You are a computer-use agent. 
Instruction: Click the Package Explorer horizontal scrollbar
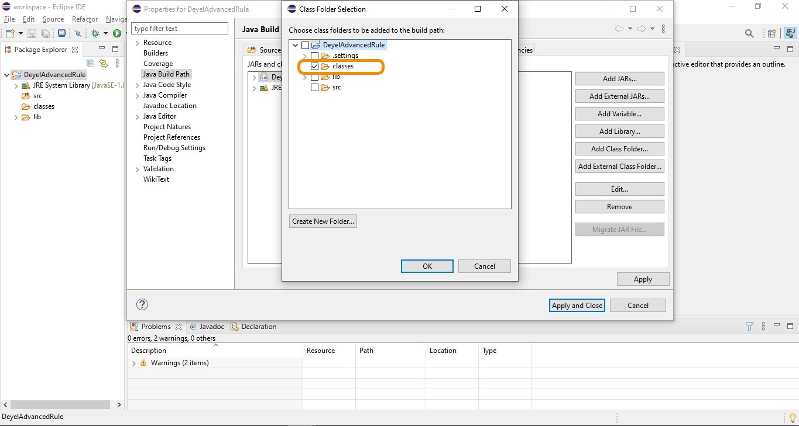click(59, 404)
